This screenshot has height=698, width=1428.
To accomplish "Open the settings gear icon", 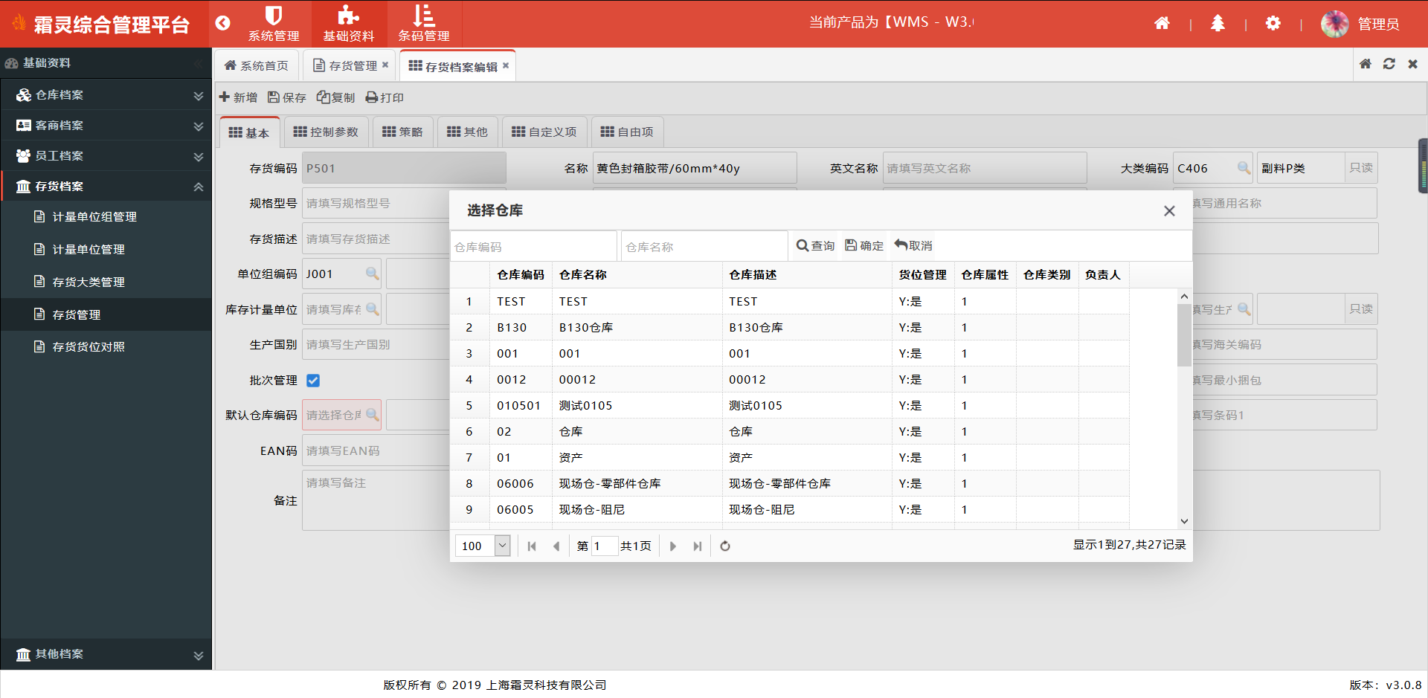I will 1273,24.
